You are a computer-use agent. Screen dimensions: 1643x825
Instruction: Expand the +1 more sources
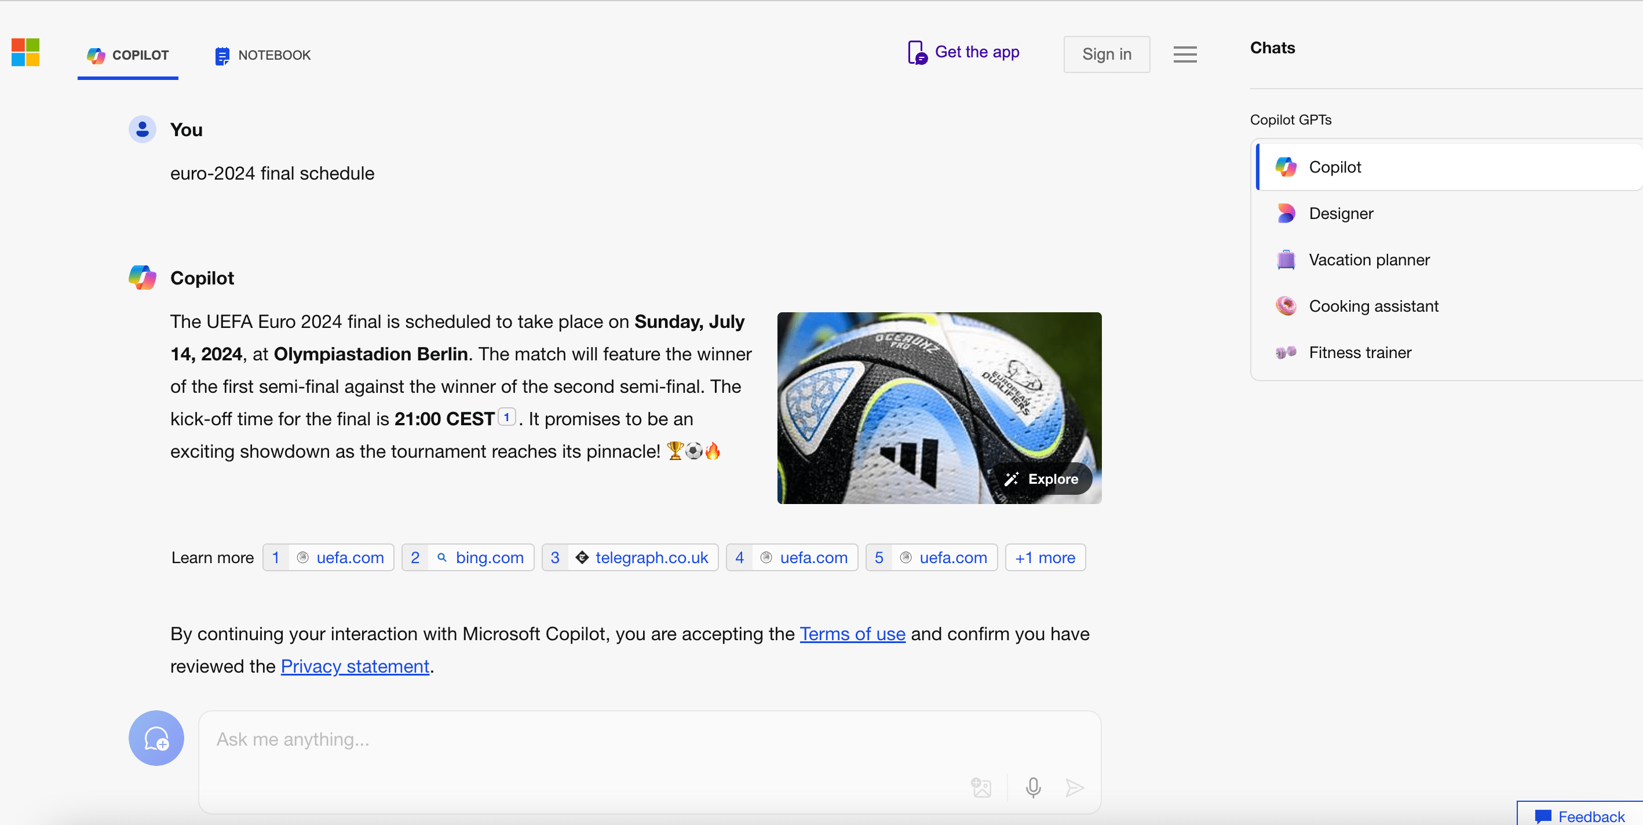point(1045,558)
